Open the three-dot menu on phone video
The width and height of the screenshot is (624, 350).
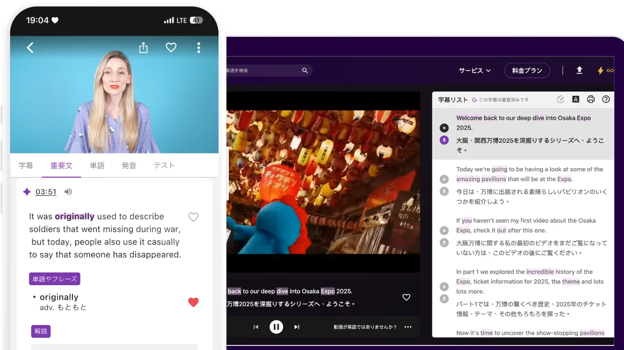pos(198,47)
